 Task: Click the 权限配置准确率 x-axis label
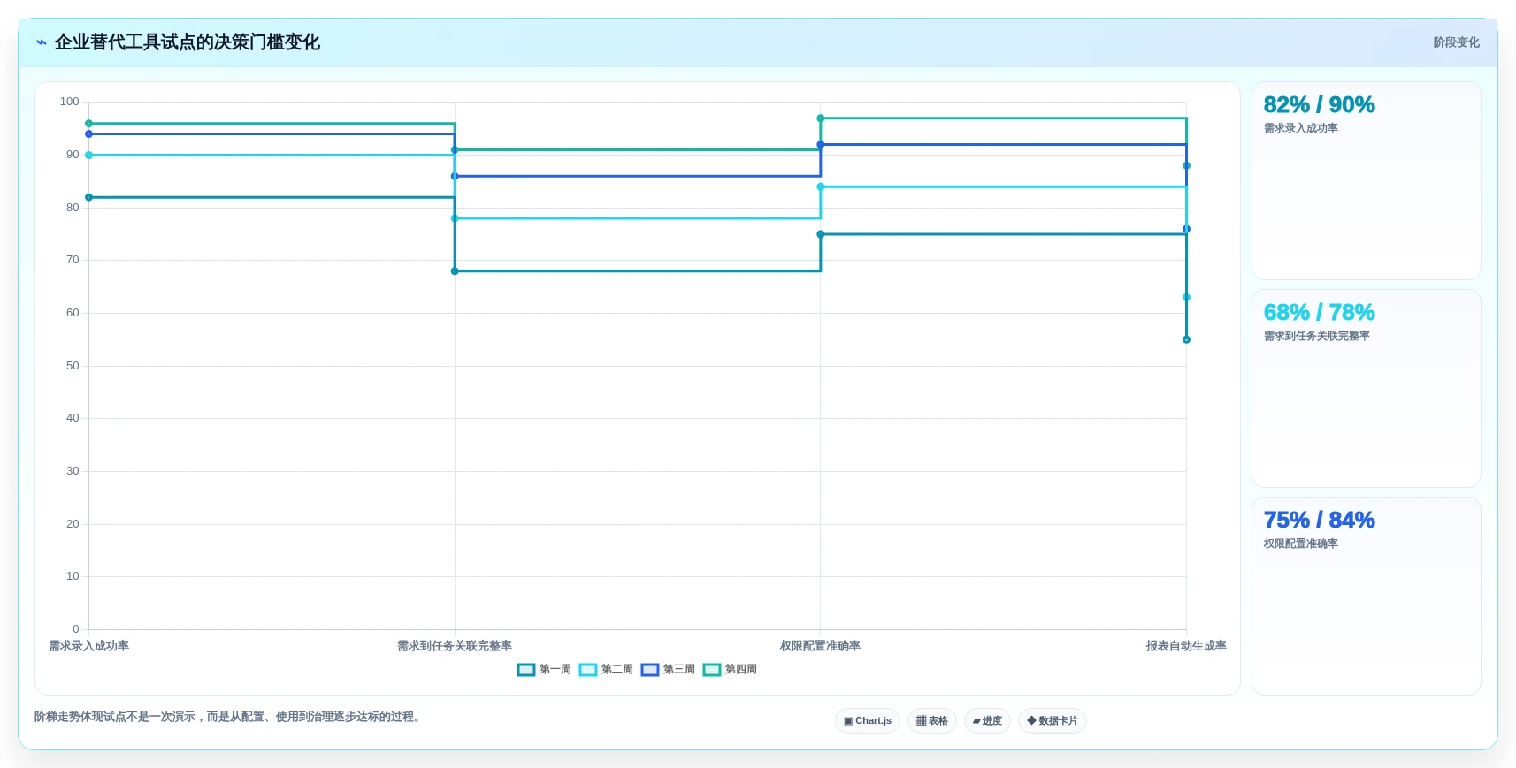[x=820, y=646]
